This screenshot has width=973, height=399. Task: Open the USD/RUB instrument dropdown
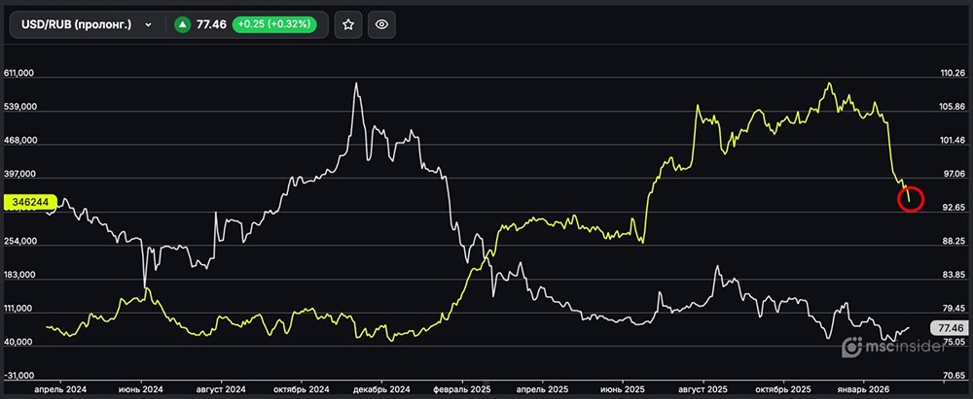point(87,25)
